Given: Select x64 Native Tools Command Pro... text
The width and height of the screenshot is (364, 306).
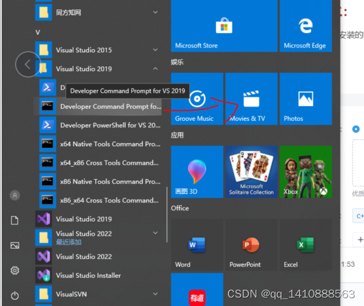Looking at the screenshot, I should 110,144.
